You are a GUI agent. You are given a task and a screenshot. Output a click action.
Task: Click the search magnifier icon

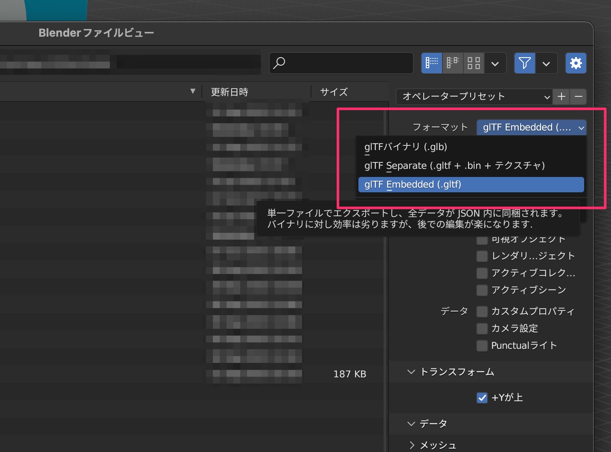pyautogui.click(x=279, y=63)
